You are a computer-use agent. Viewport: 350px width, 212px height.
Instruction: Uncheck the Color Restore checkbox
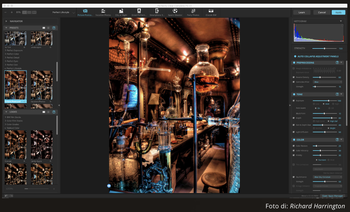pyautogui.click(x=294, y=146)
